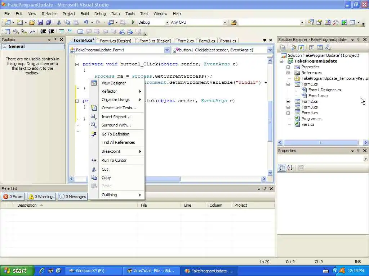The height and width of the screenshot is (276, 369).
Task: Expand the References node in Solution Explorer
Action: (288, 73)
